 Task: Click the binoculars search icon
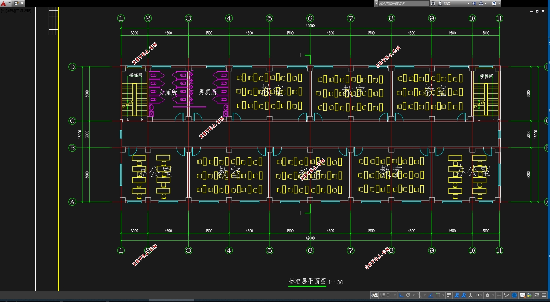[433, 3]
